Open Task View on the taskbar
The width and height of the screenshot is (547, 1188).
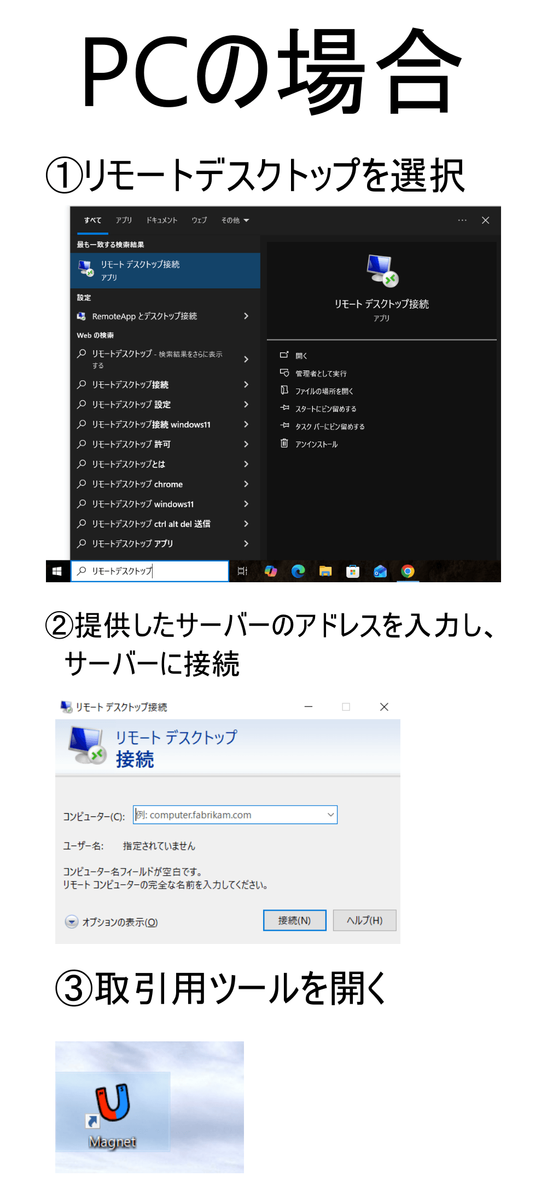[x=242, y=571]
